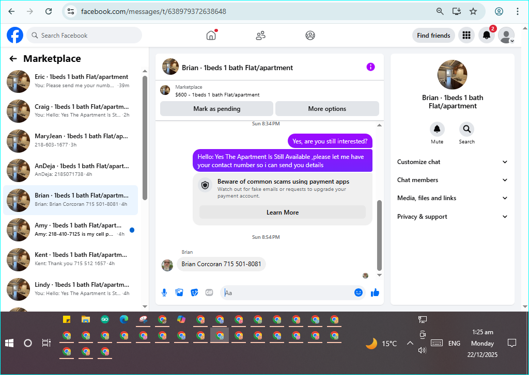This screenshot has height=375, width=529.
Task: Click Learn More on scam warning
Action: 283,213
